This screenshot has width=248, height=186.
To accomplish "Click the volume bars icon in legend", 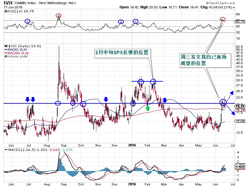I will point(6,56).
